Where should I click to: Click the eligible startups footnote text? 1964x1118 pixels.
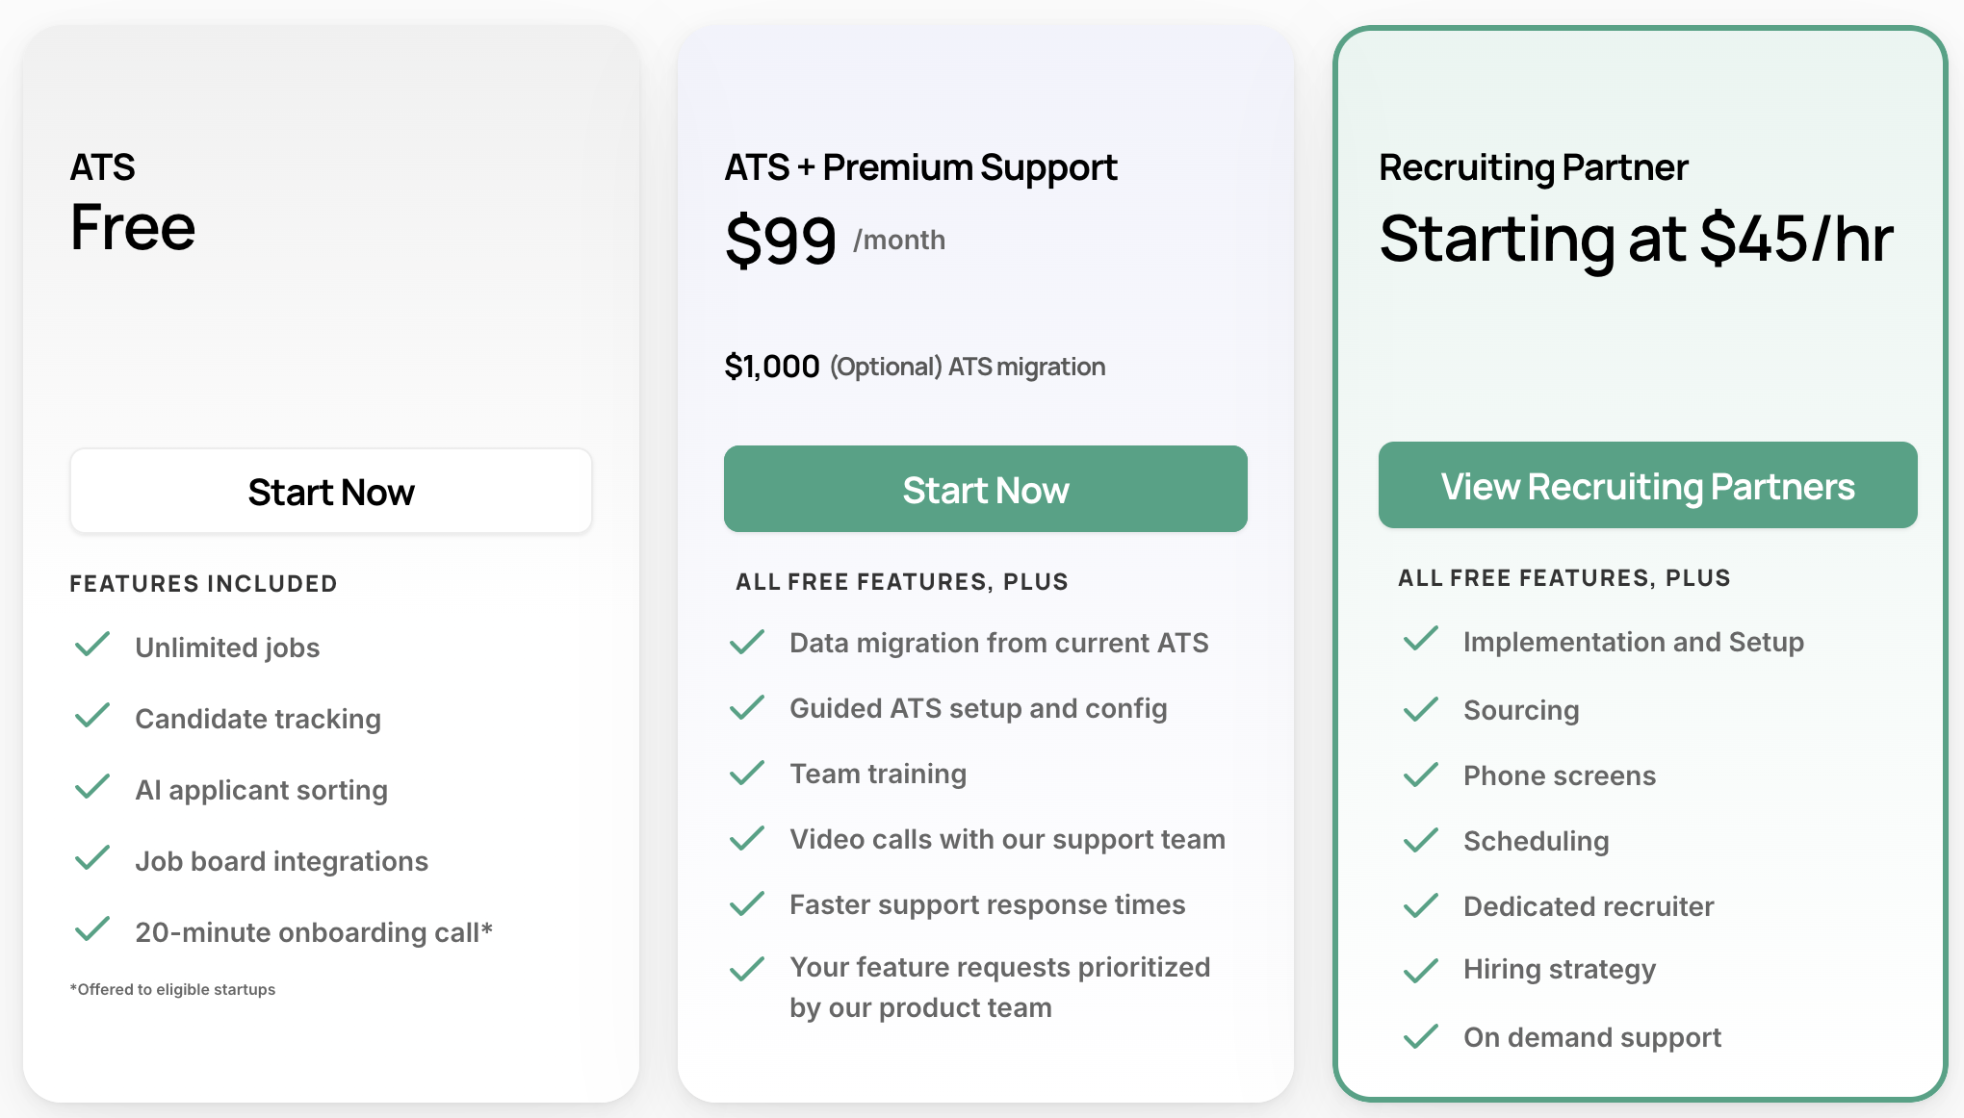(x=173, y=988)
